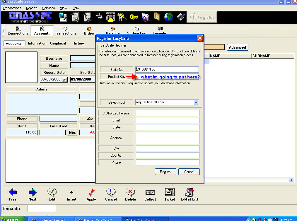Click the yellow key icon in toolbar

click(134, 17)
